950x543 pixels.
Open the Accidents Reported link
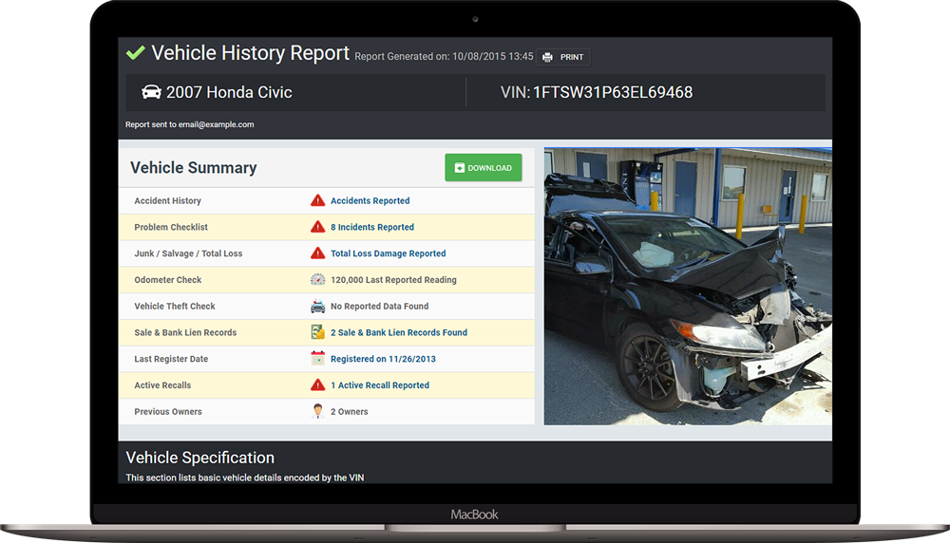click(370, 200)
